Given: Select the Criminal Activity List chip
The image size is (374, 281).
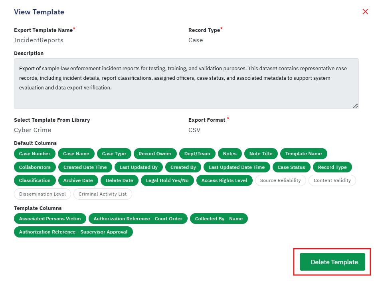Looking at the screenshot, I should tap(103, 194).
